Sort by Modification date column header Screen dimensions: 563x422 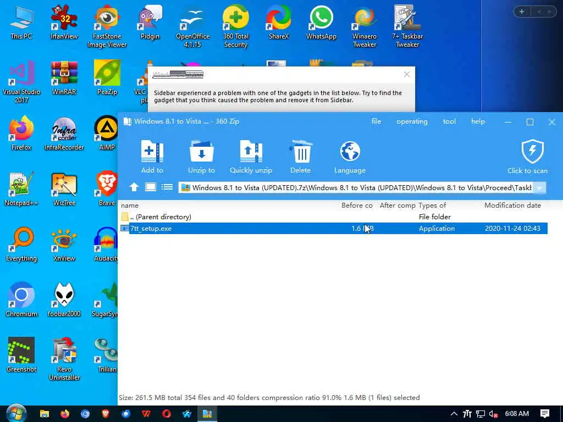coord(512,206)
